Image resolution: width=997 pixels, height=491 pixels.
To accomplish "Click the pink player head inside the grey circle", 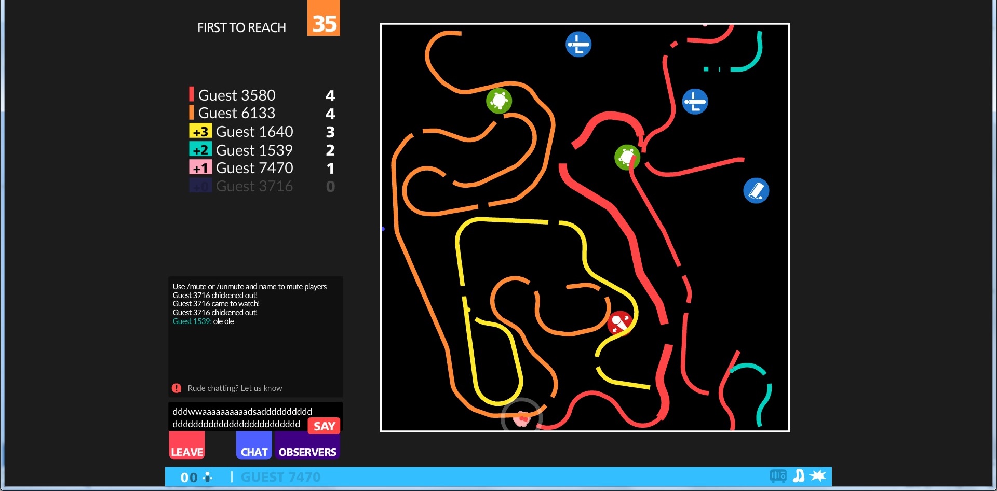I will click(521, 418).
